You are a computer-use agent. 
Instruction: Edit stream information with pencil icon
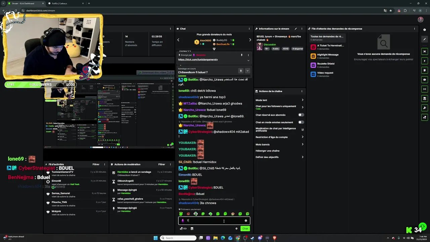tap(296, 29)
